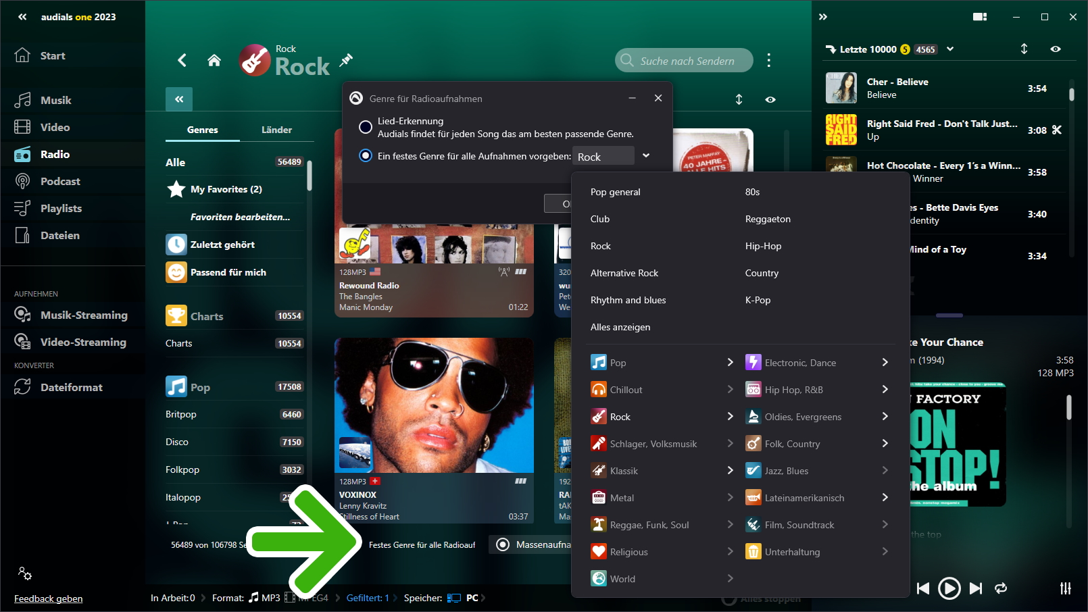Select the Lied-Erkennung radio option

pyautogui.click(x=366, y=127)
